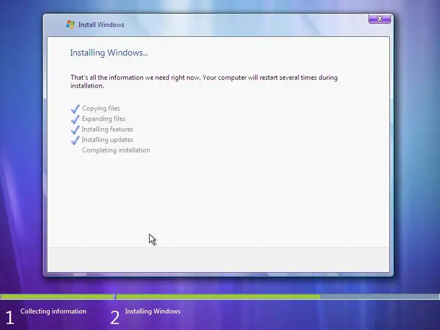
Task: Click the large stage number 2
Action: [x=114, y=318]
